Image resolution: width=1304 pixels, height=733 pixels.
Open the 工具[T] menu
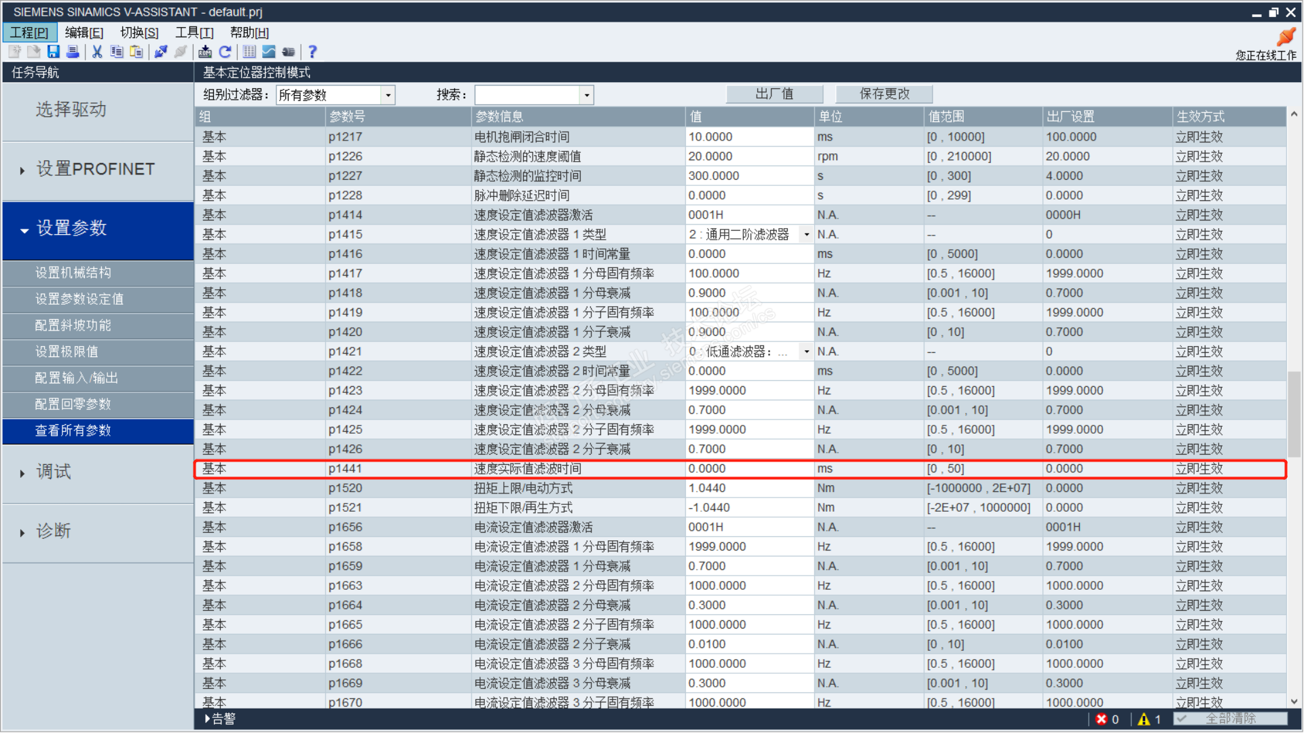pos(194,33)
